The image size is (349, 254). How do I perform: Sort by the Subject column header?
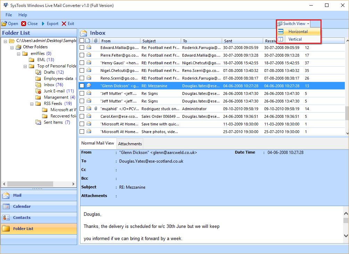(161, 41)
